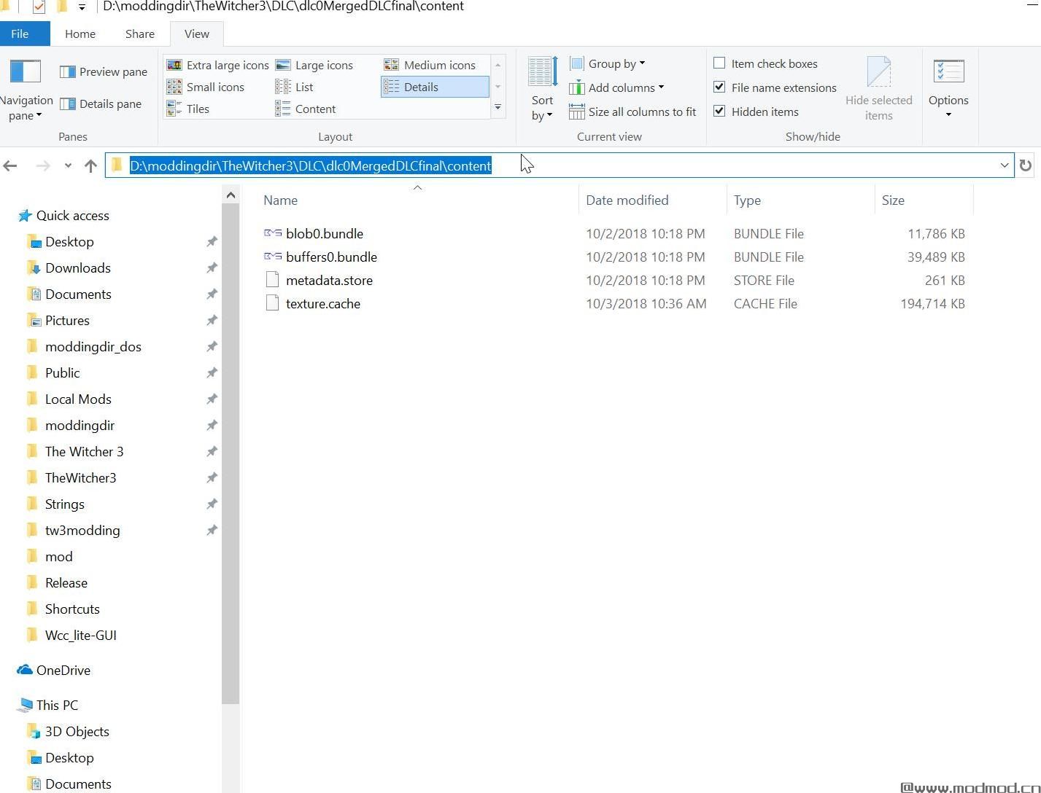Click the address bar path field
Viewport: 1041px width, 793px height.
559,165
